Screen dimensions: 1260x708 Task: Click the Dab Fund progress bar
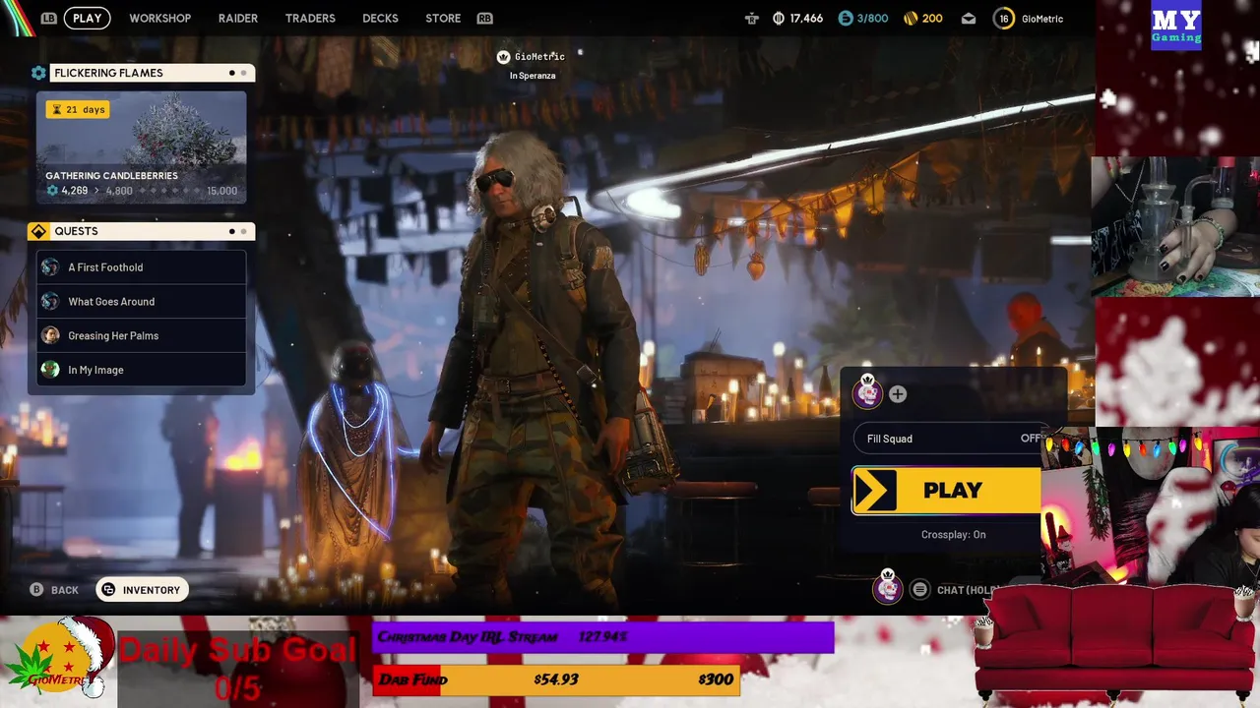(556, 679)
